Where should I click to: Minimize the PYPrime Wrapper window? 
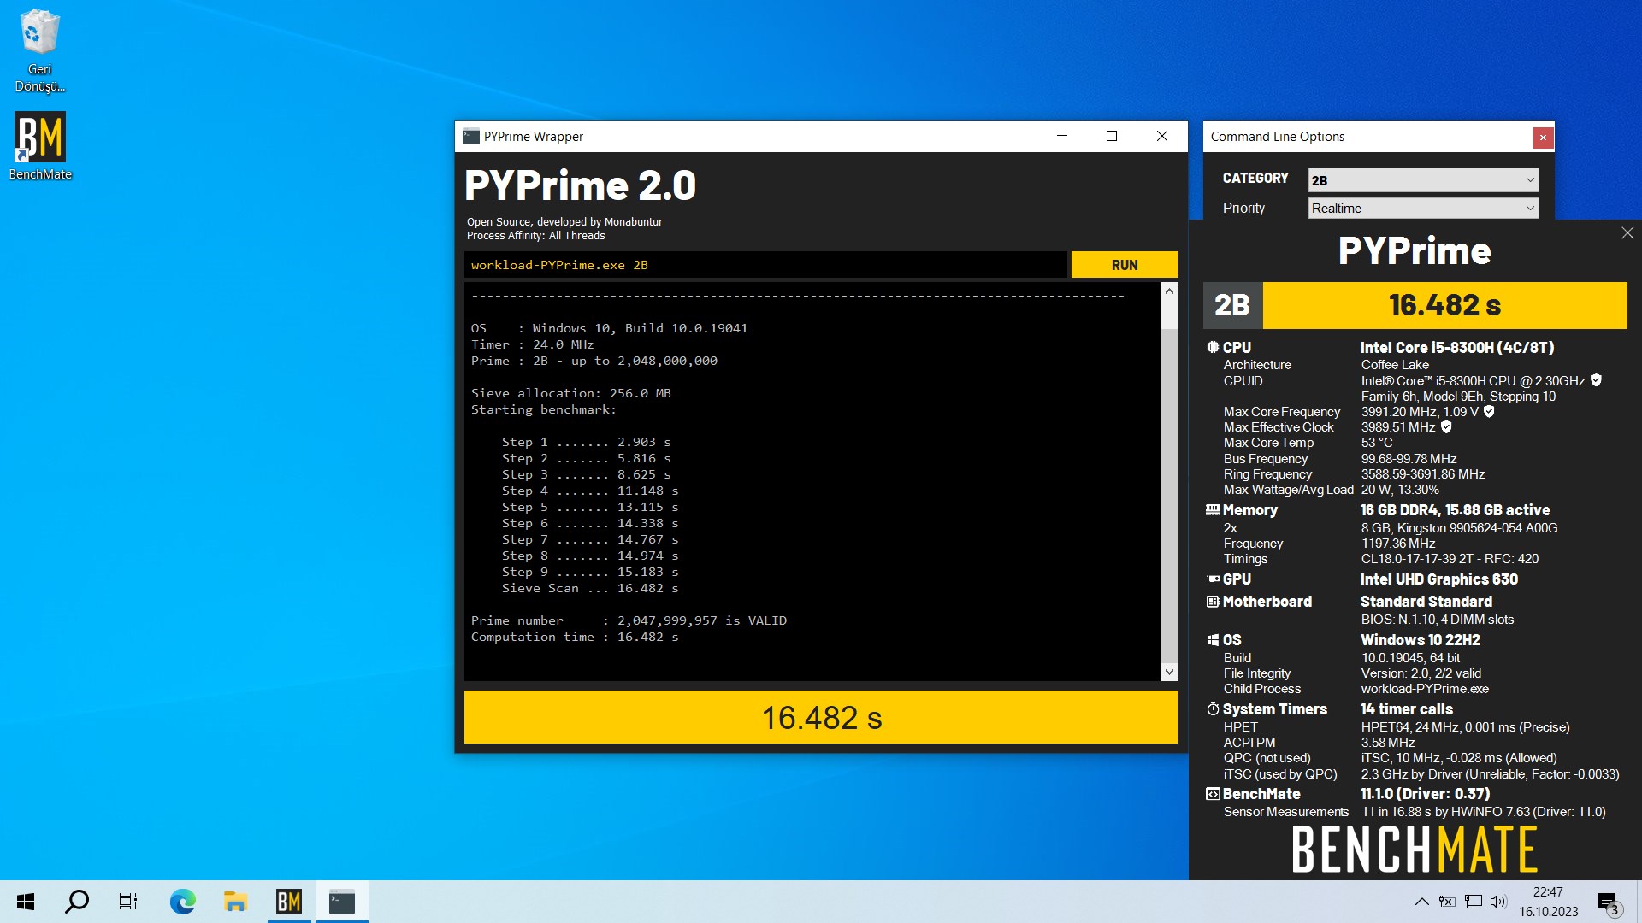pyautogui.click(x=1062, y=137)
